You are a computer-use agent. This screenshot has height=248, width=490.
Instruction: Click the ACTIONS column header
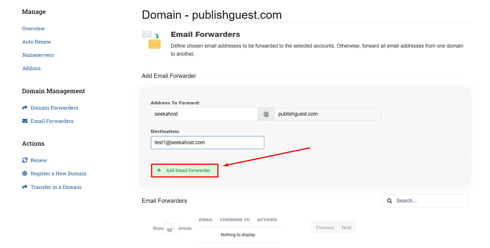(267, 220)
